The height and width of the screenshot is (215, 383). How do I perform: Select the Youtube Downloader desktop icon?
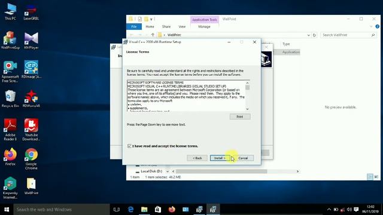[31, 130]
